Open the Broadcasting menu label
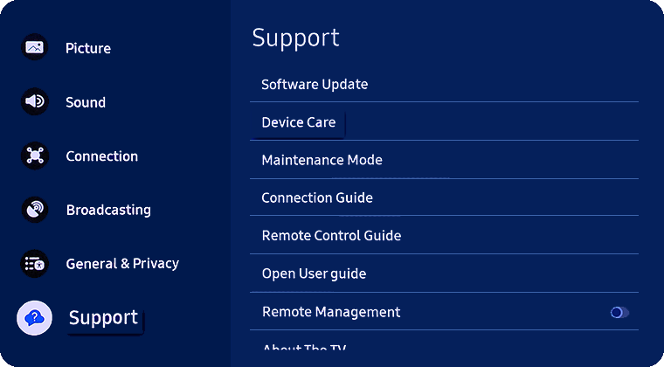The image size is (664, 367). 108,210
